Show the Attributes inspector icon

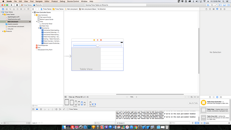click(x=217, y=9)
